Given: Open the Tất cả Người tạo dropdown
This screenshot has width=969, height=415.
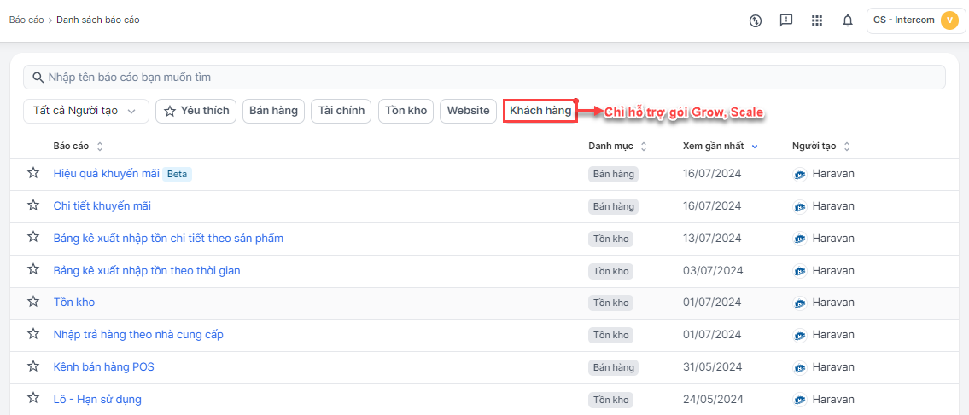Looking at the screenshot, I should tap(86, 111).
